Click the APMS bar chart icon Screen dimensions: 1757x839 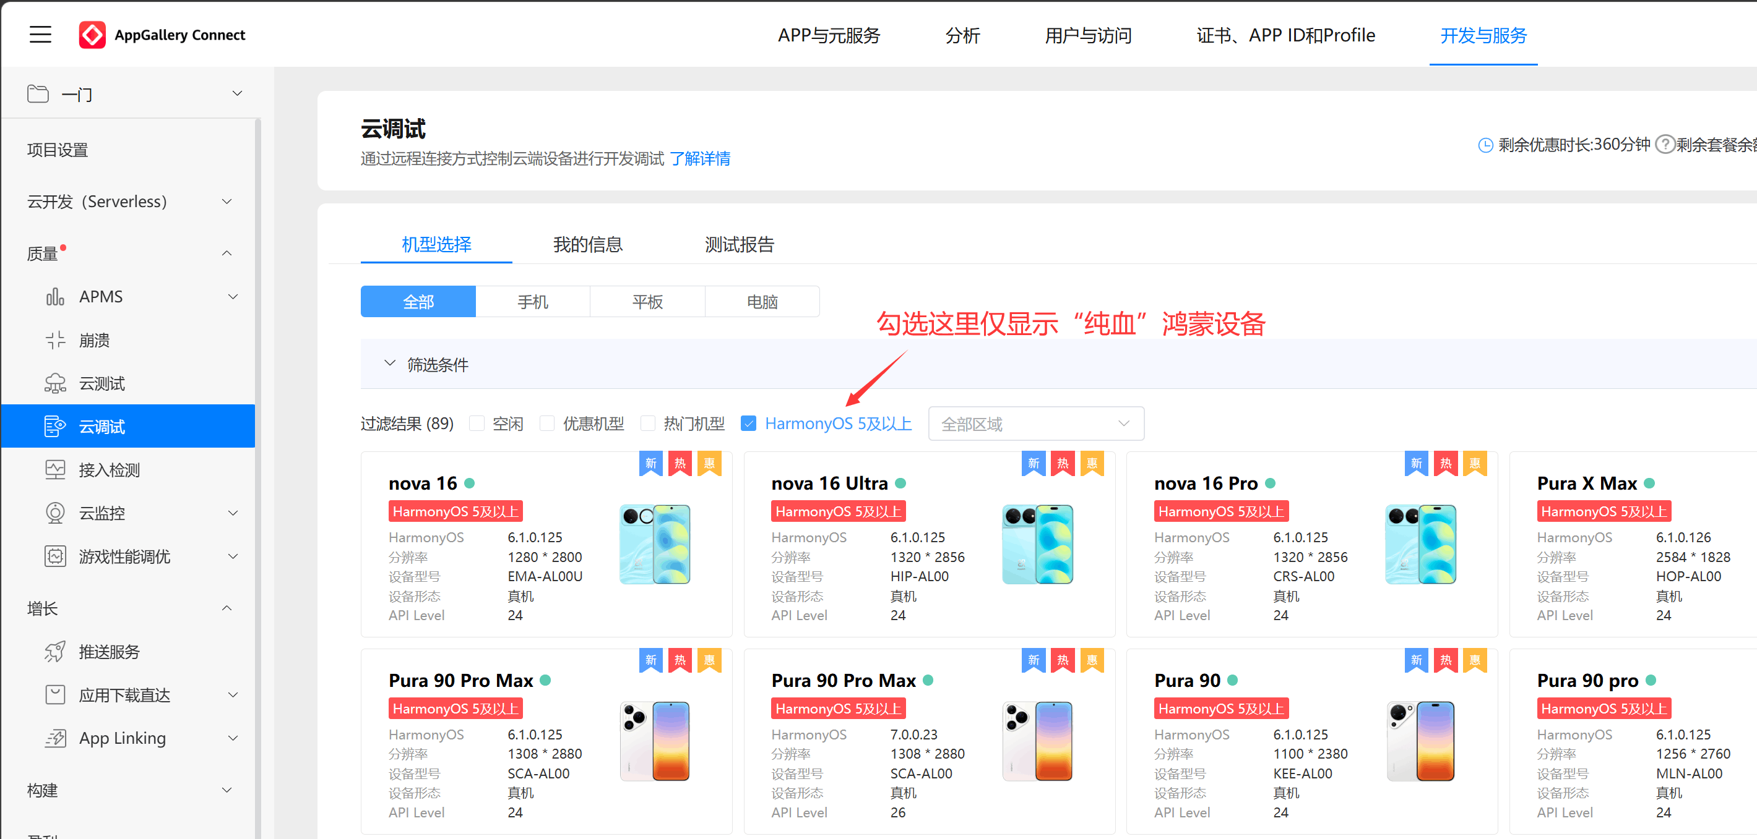[55, 297]
